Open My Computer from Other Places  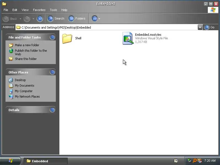[24, 91]
